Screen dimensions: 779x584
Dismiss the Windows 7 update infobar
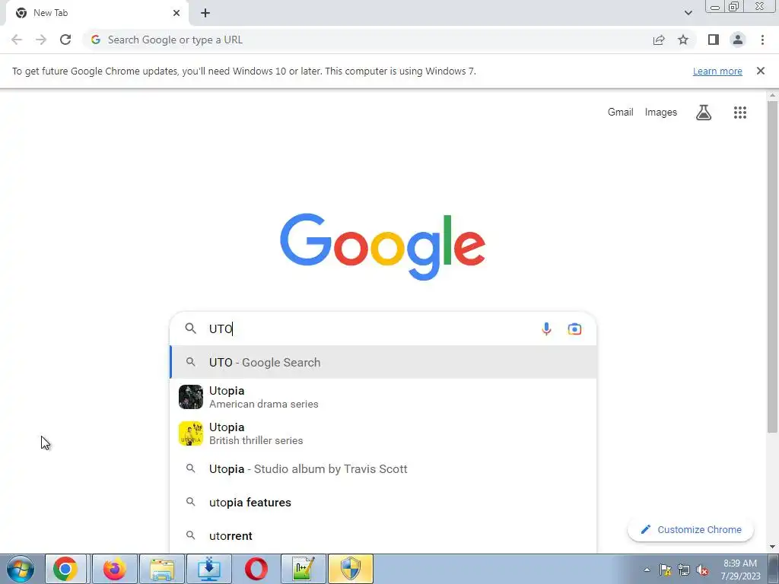tap(760, 71)
